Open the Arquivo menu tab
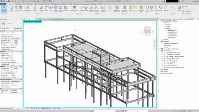This screenshot has width=199, height=112. (x=3, y=4)
